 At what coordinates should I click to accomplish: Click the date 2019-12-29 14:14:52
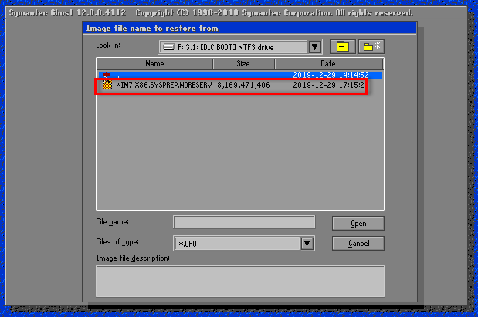point(331,75)
